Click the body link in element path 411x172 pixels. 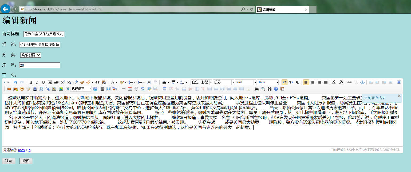21,150
